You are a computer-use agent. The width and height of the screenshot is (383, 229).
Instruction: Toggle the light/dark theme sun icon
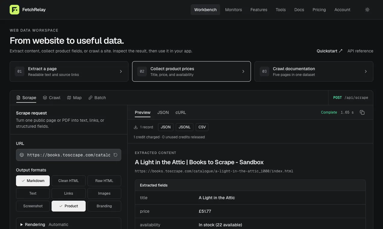pos(367,10)
